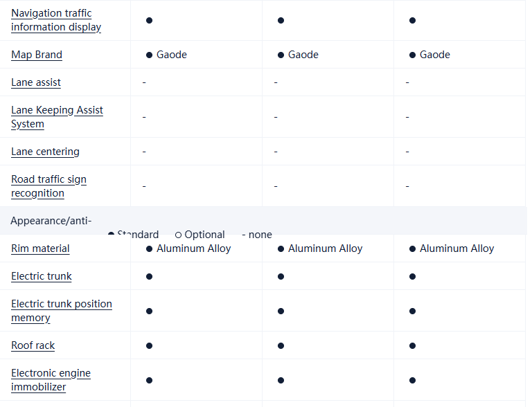
Task: Click the Optional hollow circle legend icon
Action: (x=179, y=235)
